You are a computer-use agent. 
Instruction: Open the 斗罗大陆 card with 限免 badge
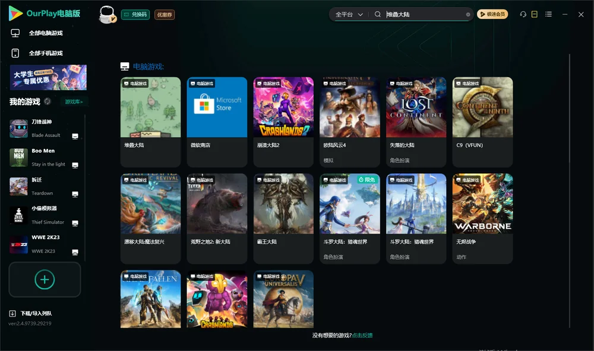coord(350,218)
